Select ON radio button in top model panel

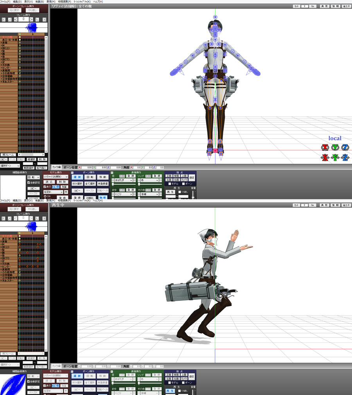pyautogui.click(x=45, y=196)
